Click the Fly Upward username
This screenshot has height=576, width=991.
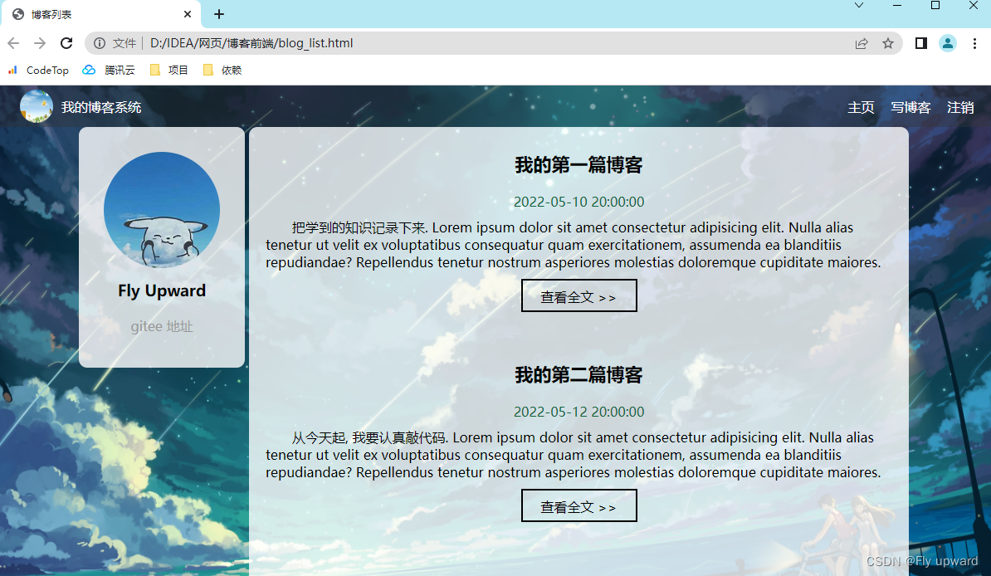pos(162,290)
